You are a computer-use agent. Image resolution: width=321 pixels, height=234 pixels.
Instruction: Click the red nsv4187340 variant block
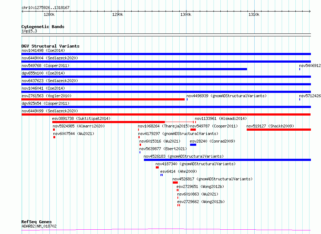coord(157,167)
